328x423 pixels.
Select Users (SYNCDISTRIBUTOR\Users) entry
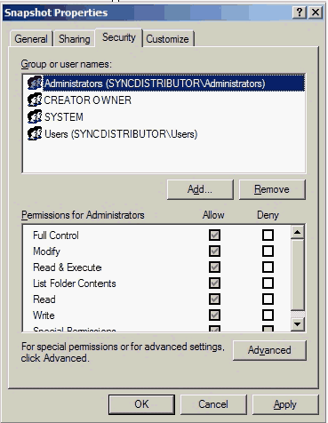121,134
